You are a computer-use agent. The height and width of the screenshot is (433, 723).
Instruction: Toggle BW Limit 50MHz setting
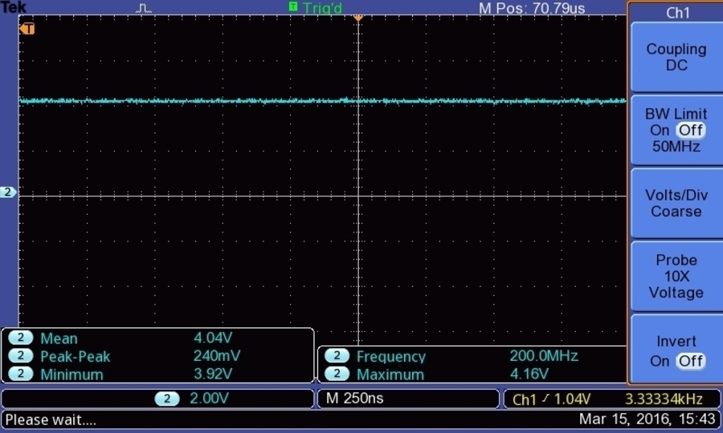(676, 130)
